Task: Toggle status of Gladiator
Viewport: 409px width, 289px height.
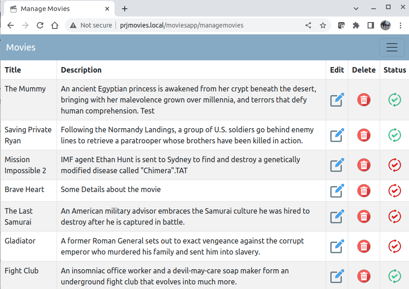Action: click(x=395, y=246)
